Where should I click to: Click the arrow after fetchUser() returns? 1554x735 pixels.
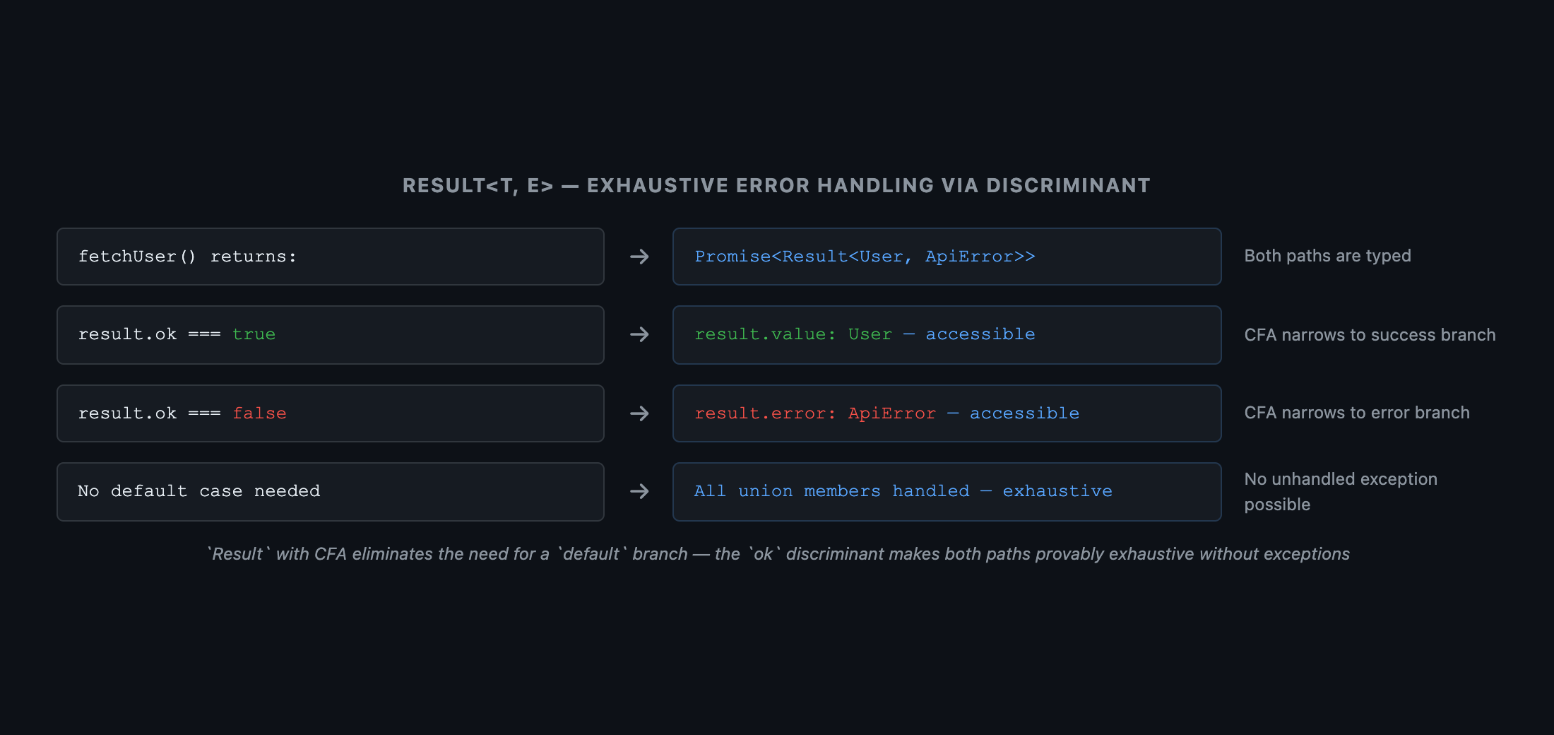[639, 257]
